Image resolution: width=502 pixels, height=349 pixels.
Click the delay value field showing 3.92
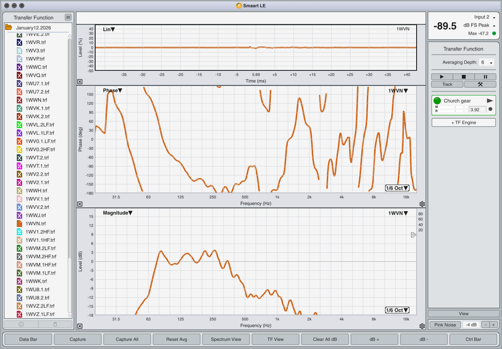pos(474,109)
